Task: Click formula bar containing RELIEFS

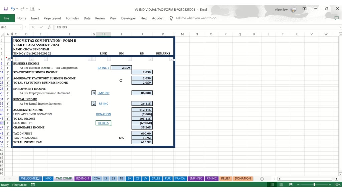Action: [196, 27]
